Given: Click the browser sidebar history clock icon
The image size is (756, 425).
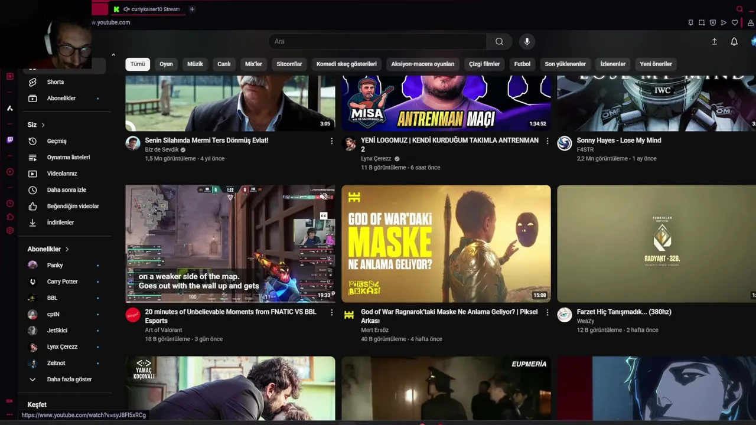Looking at the screenshot, I should click(9, 203).
